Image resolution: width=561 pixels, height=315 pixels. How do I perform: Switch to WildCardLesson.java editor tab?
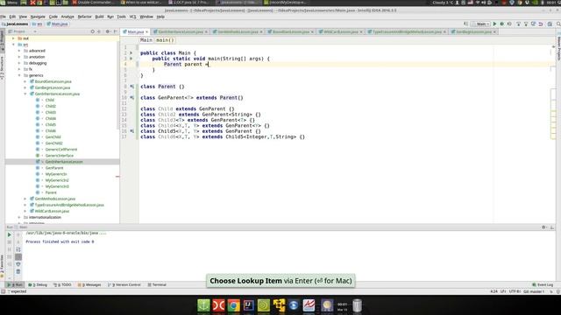pos(341,31)
